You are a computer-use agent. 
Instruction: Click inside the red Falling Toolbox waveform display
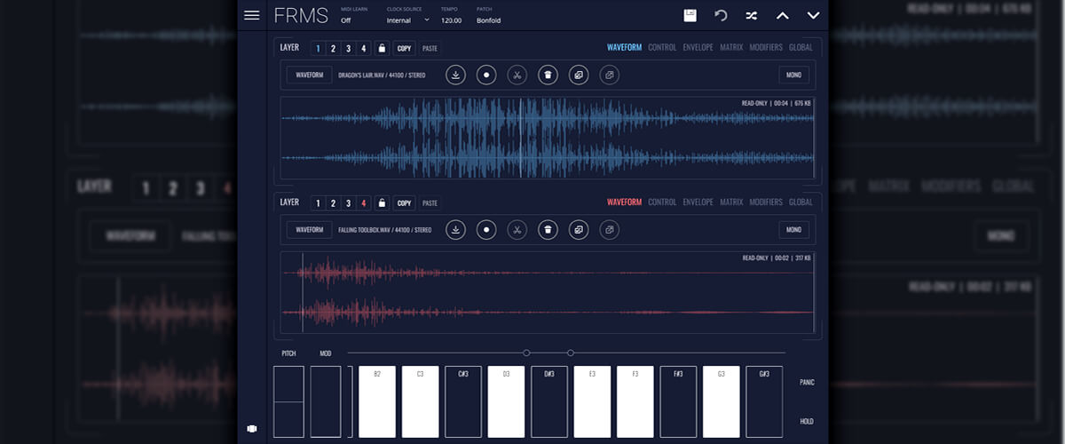[548, 293]
